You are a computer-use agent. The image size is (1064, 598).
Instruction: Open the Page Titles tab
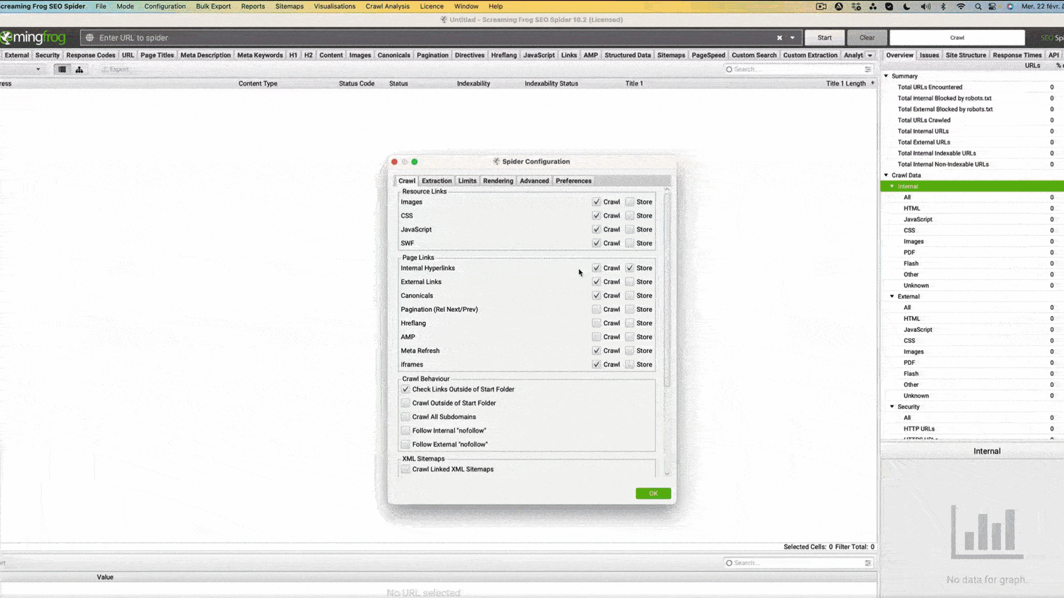157,55
